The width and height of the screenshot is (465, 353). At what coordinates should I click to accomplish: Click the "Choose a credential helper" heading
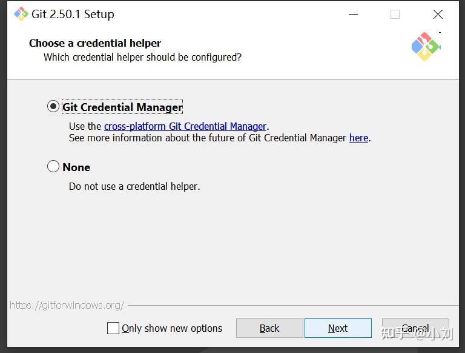(x=95, y=43)
